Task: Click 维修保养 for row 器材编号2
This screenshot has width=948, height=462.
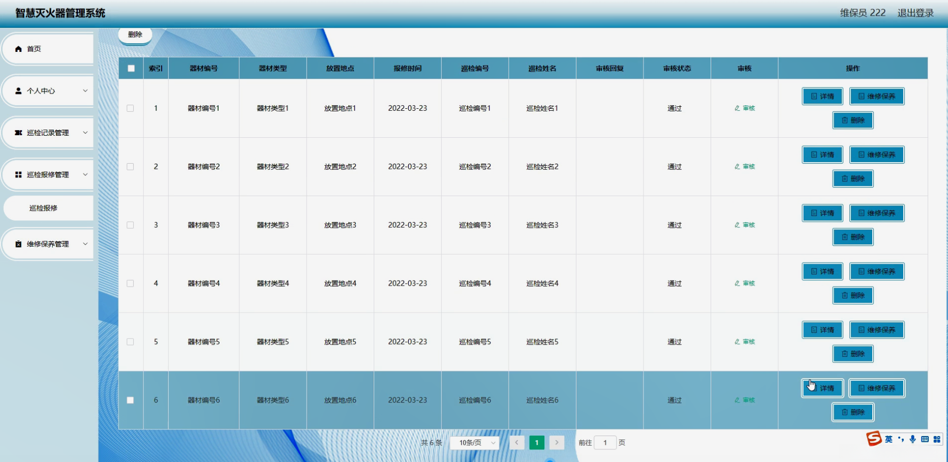Action: 877,155
